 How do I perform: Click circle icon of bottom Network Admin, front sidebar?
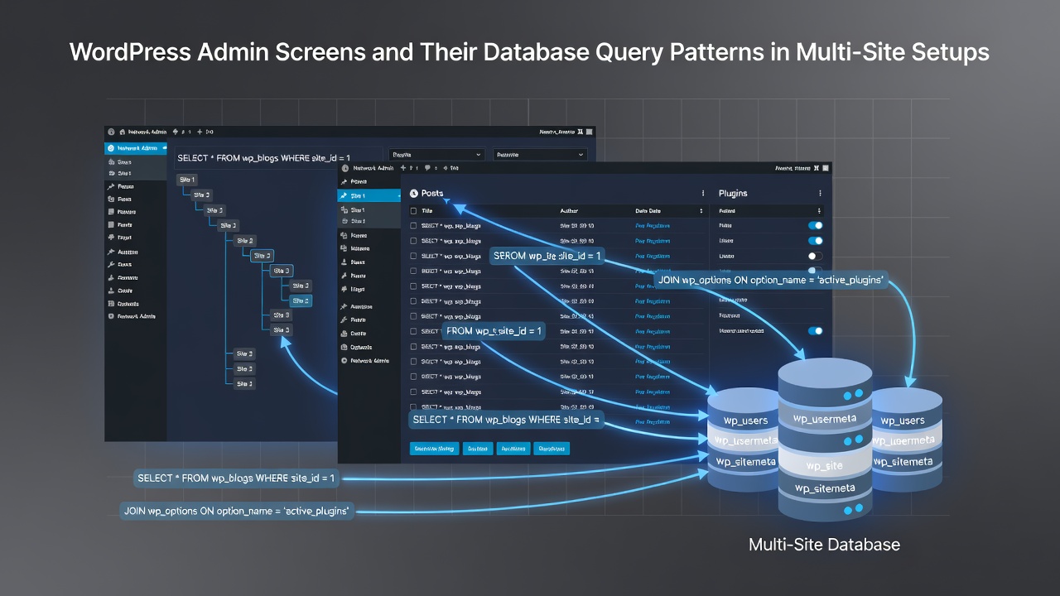[x=344, y=361]
